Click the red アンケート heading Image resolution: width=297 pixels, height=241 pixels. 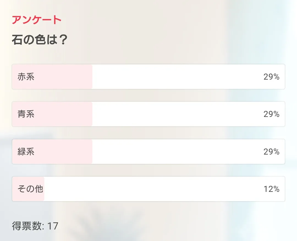[x=36, y=20]
